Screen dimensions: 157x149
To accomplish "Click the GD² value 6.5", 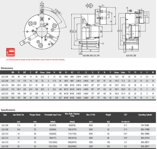I will [x=125, y=146].
